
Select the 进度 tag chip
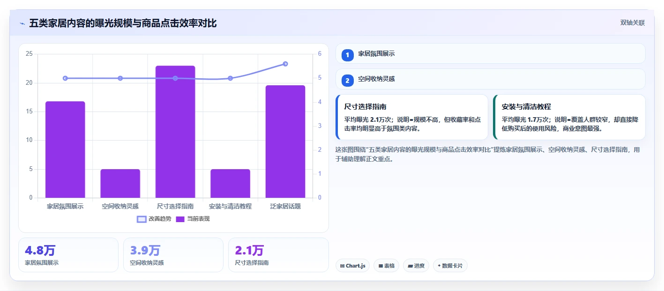point(416,266)
